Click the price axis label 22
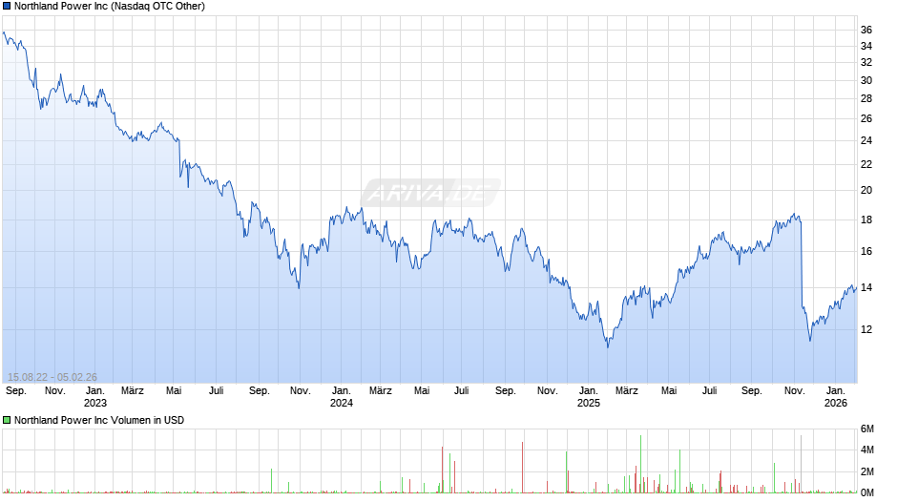The width and height of the screenshot is (897, 502). tap(866, 165)
